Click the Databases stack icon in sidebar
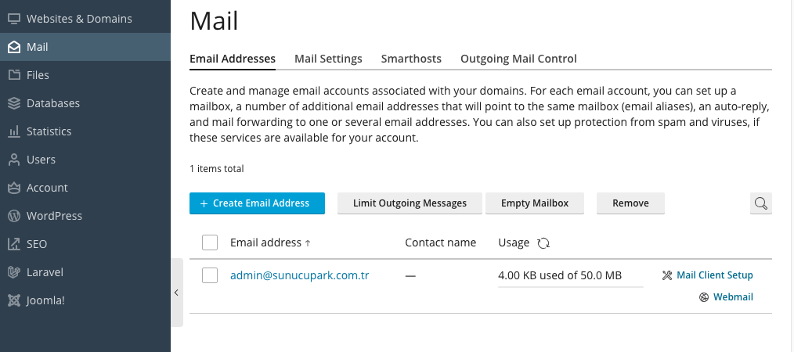Viewport: 794px width, 352px height. tap(13, 103)
